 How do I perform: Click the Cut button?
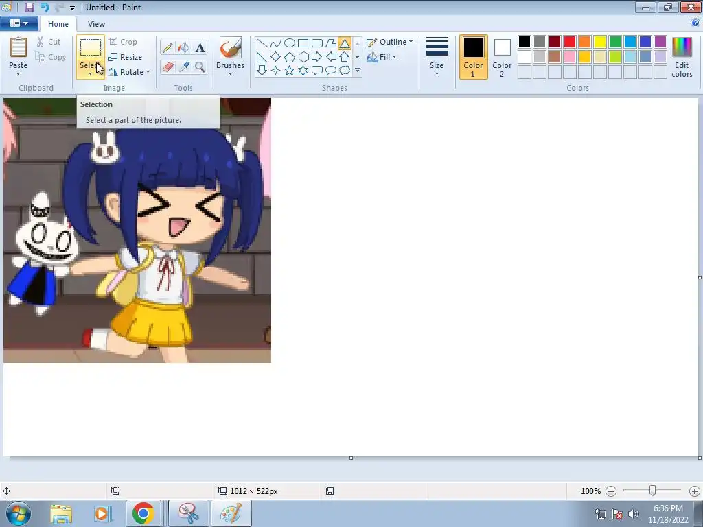(49, 42)
